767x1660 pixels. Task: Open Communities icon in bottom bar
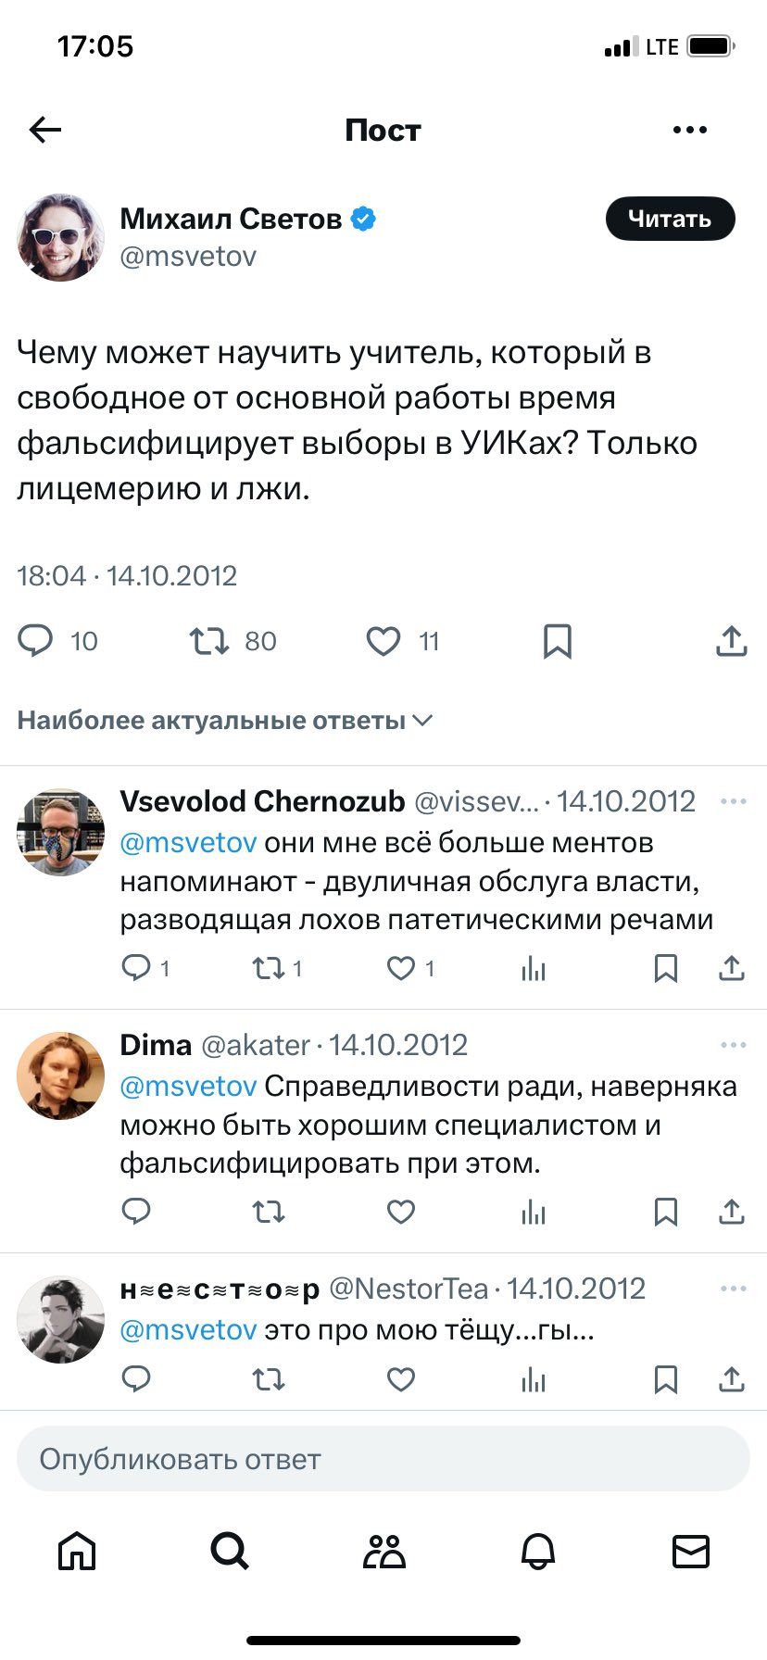(383, 1551)
